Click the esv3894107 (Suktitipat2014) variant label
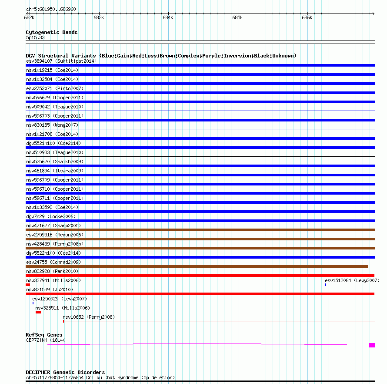This screenshot has height=384, width=387. click(61, 61)
